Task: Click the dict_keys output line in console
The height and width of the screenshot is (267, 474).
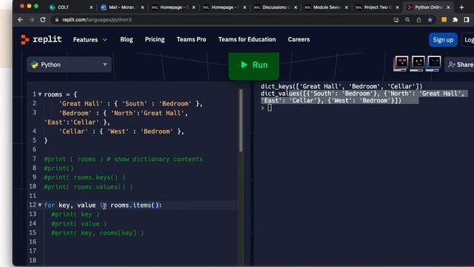Action: [341, 86]
